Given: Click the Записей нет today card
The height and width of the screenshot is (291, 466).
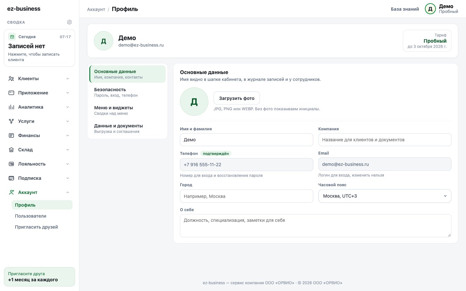Looking at the screenshot, I should pos(39,48).
